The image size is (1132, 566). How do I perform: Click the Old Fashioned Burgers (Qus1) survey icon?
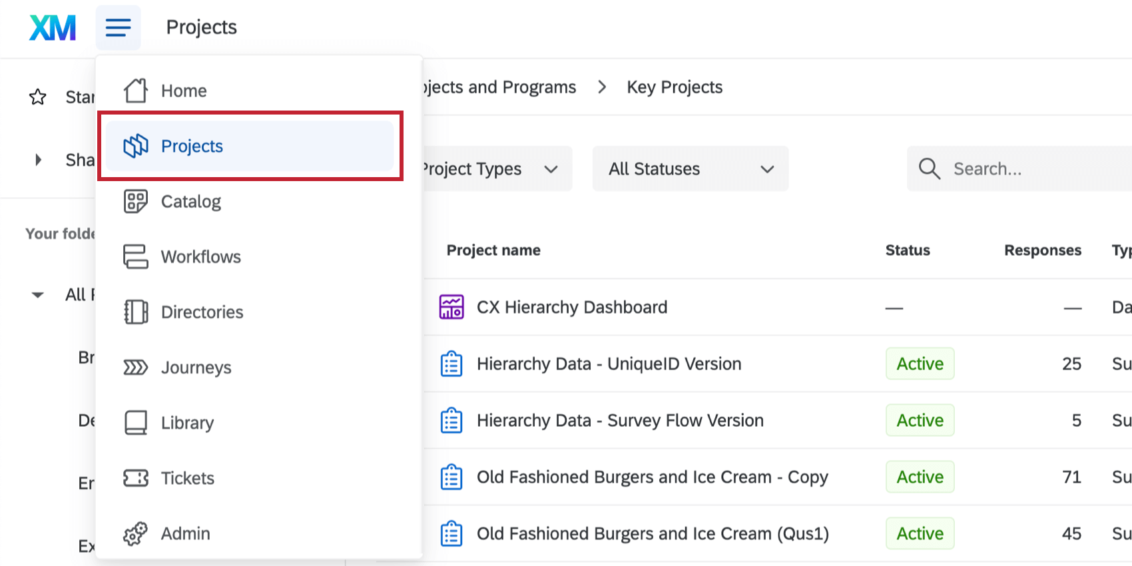click(x=451, y=534)
